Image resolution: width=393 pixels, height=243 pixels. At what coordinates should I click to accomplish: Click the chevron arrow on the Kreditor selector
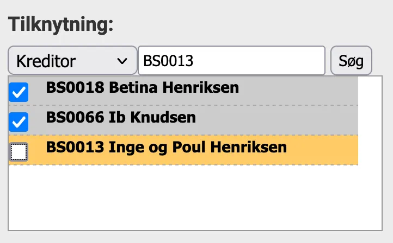click(x=122, y=61)
